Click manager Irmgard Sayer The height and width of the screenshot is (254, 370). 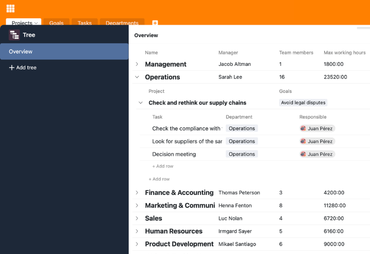pyautogui.click(x=235, y=231)
